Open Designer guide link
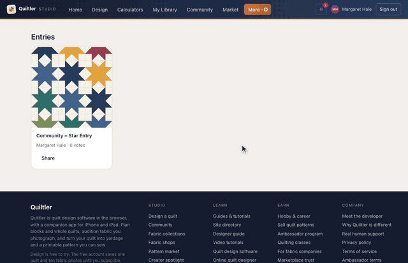This screenshot has width=408, height=263. (x=229, y=234)
